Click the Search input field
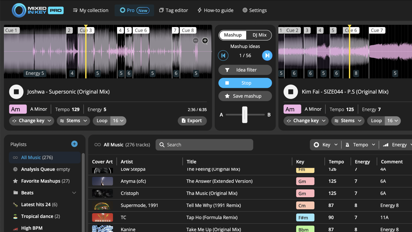Viewport: 412px width, 232px height. (204, 145)
